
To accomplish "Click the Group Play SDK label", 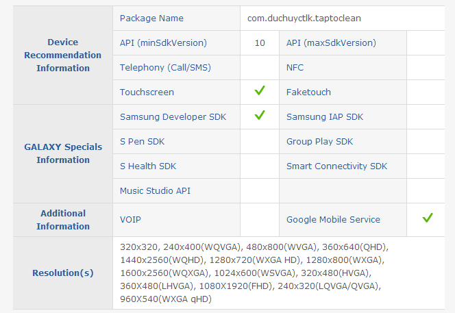I will 319,141.
